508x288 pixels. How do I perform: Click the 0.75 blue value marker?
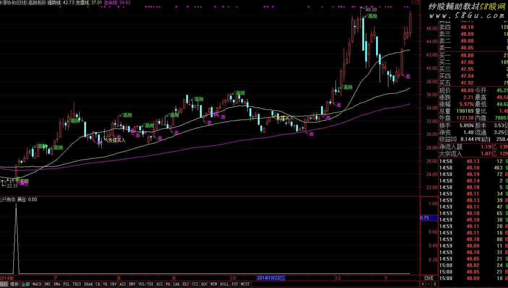(x=429, y=218)
